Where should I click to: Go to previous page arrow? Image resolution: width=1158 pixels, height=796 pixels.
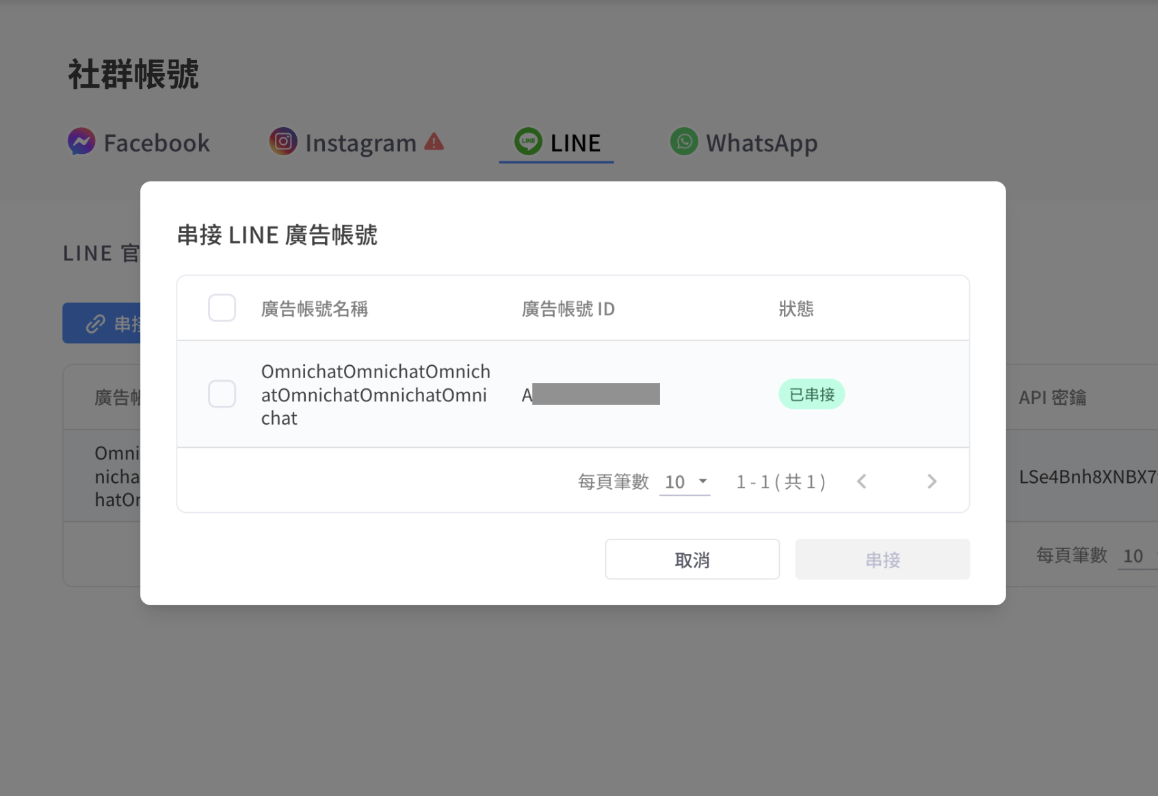pyautogui.click(x=862, y=481)
